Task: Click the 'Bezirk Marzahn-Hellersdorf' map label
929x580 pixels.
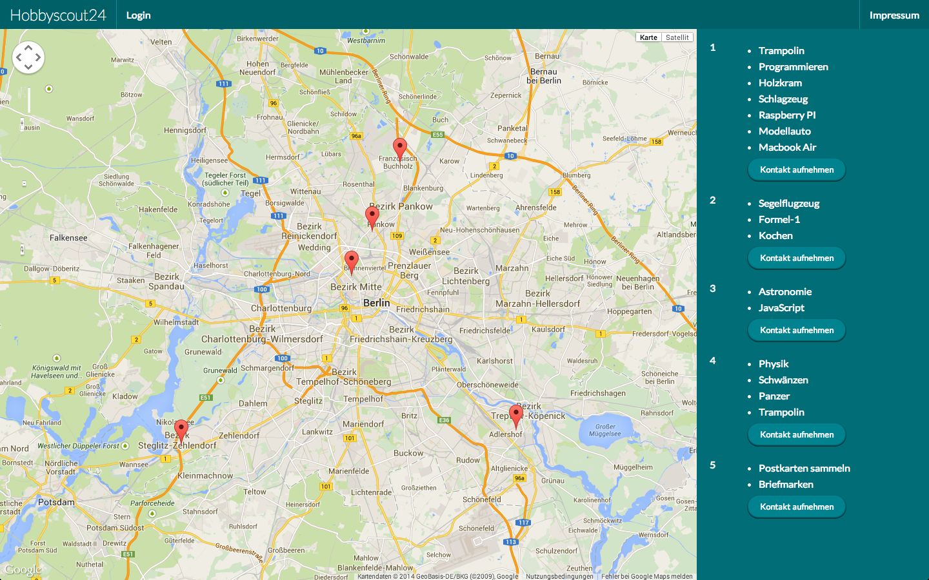Action: (x=537, y=298)
